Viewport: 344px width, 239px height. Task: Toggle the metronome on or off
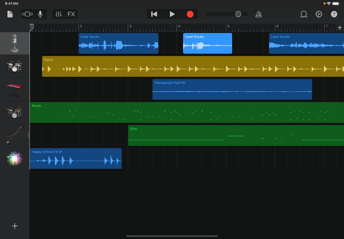pos(258,14)
